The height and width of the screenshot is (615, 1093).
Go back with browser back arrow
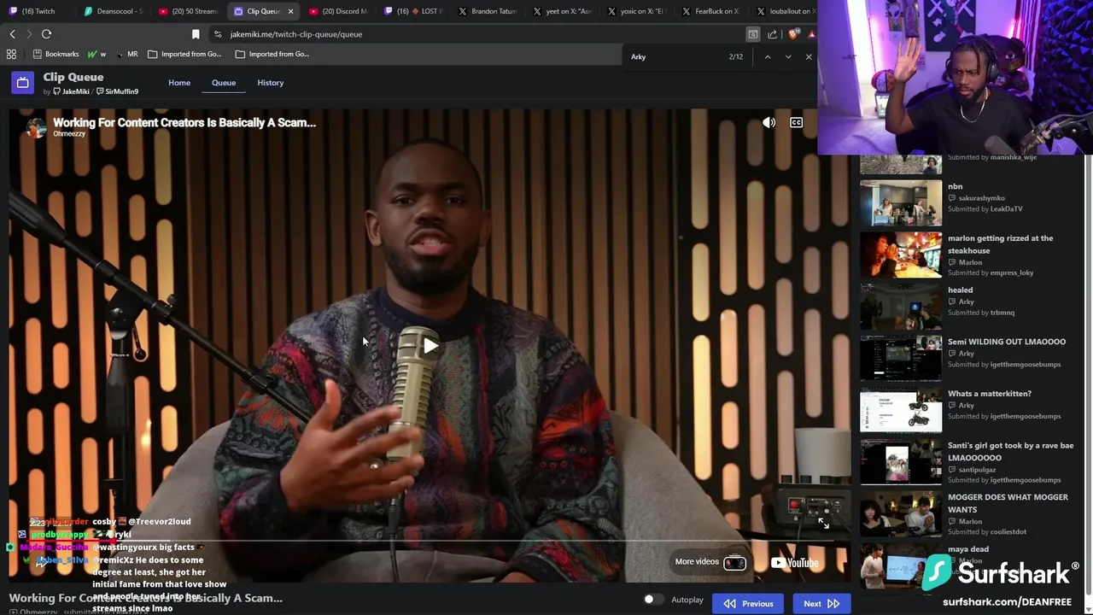point(12,34)
